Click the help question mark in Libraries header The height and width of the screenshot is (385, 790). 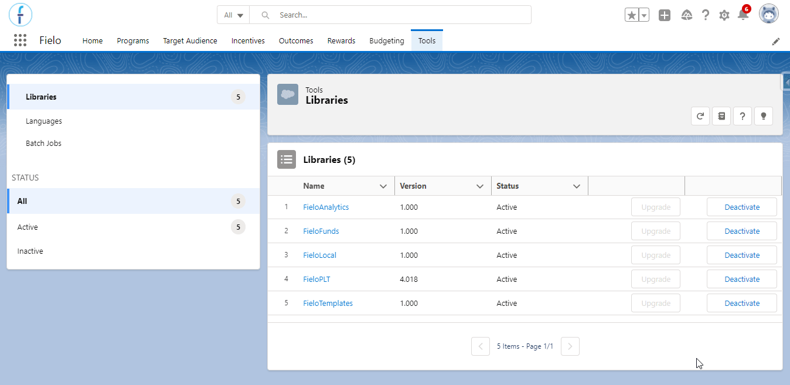coord(742,116)
